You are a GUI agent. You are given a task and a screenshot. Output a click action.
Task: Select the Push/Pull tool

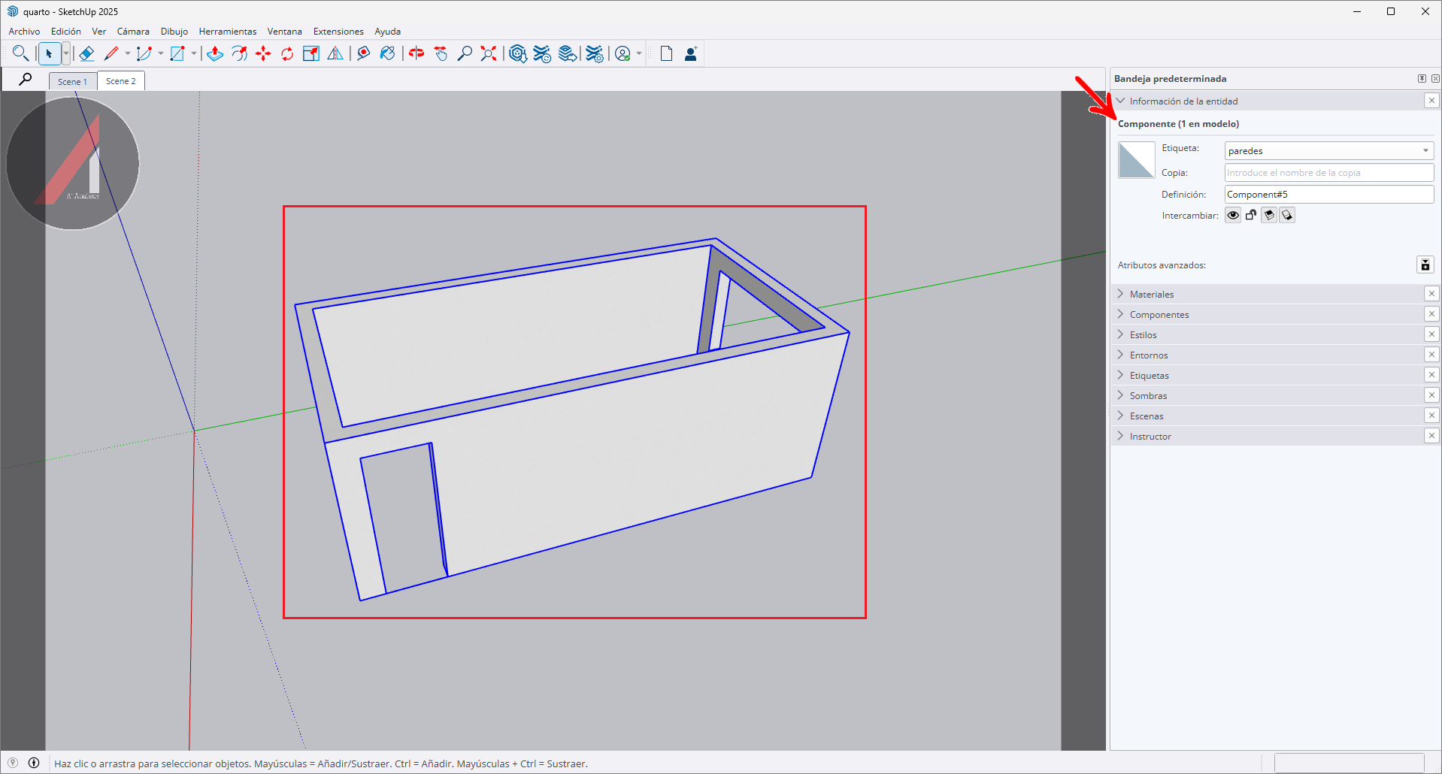pyautogui.click(x=215, y=53)
